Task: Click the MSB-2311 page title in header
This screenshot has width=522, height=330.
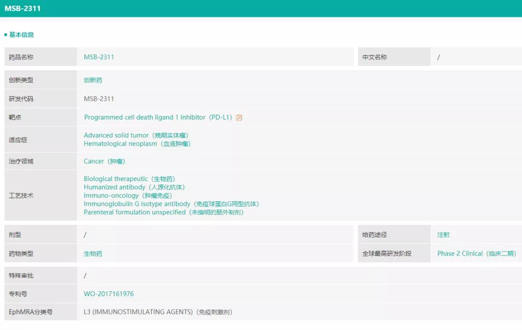Action: [x=23, y=9]
